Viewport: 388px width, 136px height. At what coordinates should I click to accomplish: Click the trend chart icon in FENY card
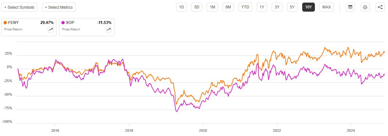[51, 30]
